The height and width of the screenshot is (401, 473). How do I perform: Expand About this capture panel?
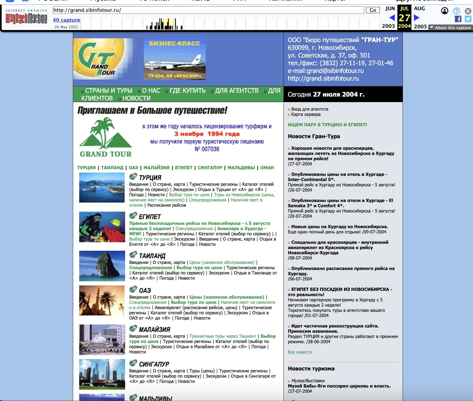pyautogui.click(x=450, y=28)
